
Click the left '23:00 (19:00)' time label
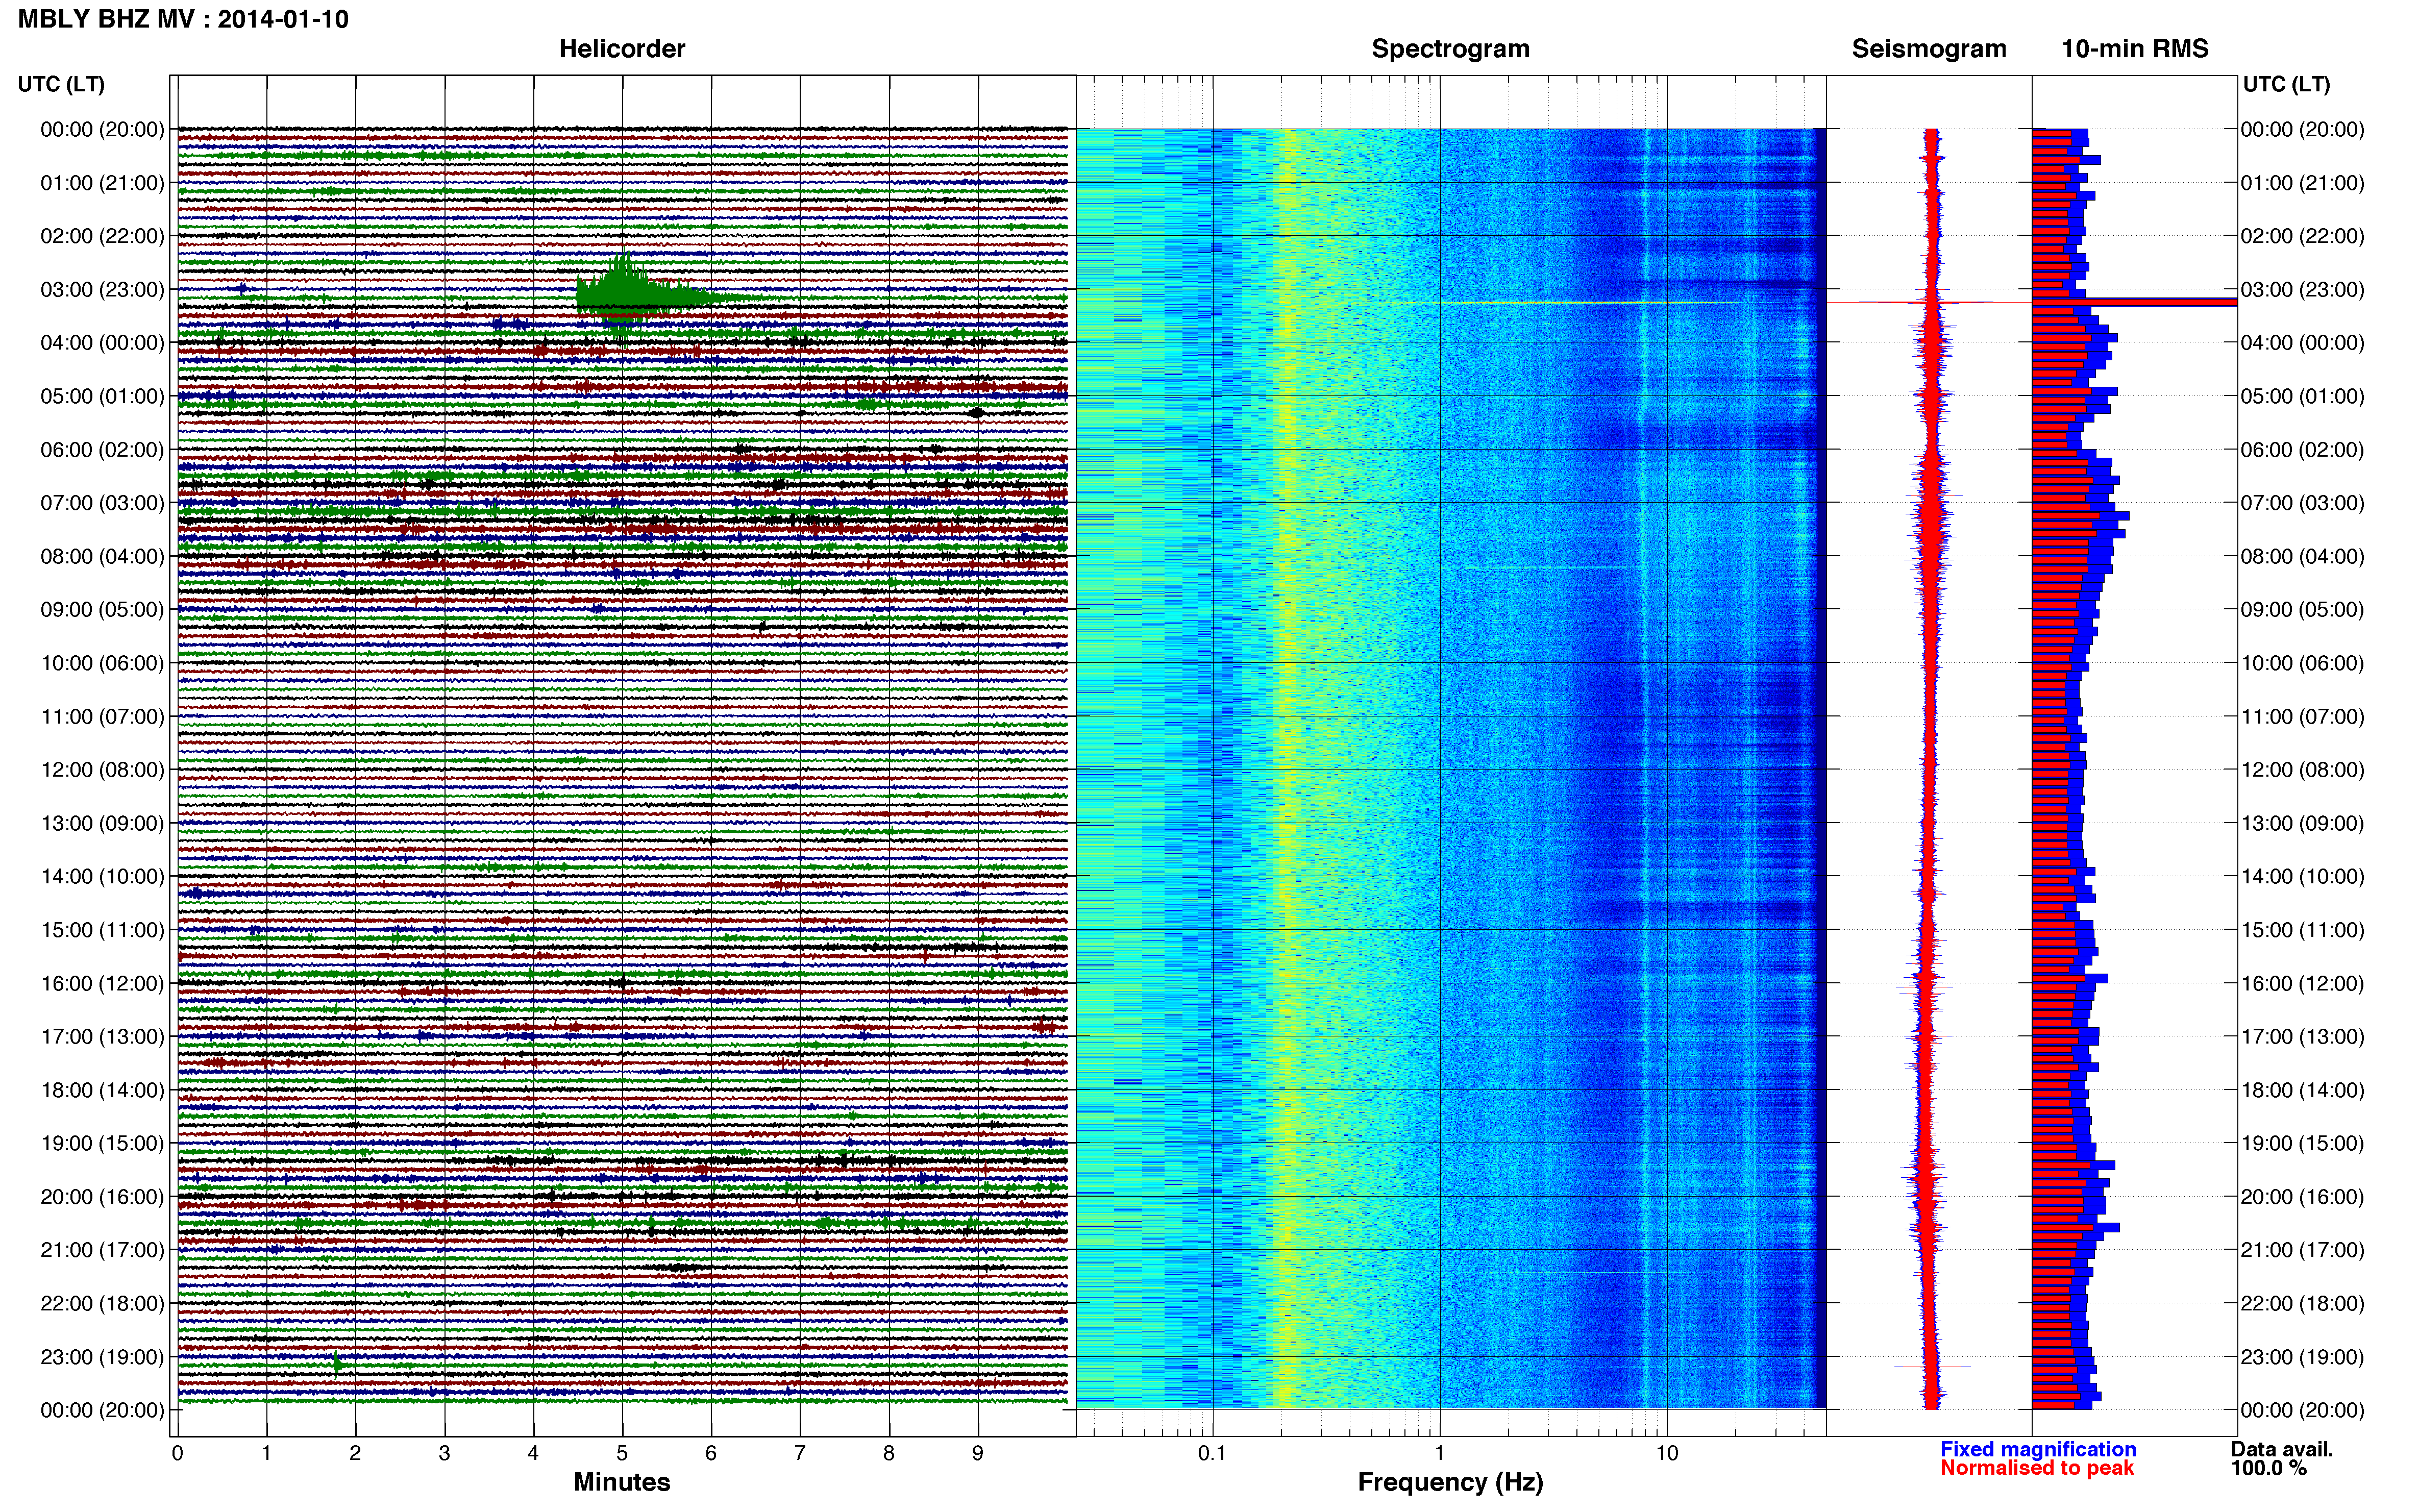coord(102,1357)
